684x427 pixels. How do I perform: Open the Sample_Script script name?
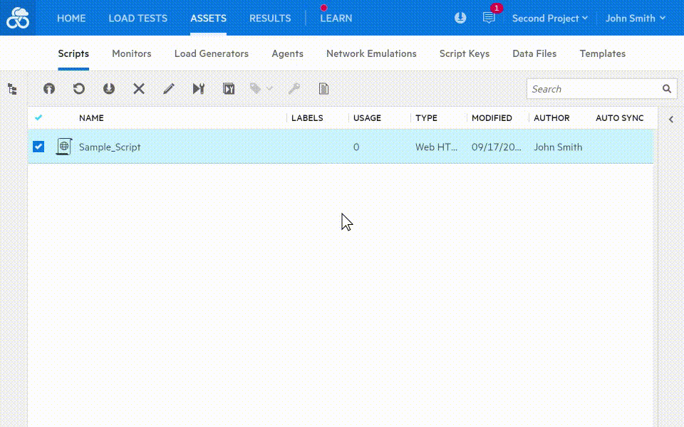(x=110, y=147)
